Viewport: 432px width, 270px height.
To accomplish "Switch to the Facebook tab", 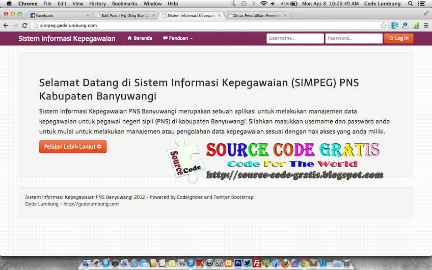I will coord(58,16).
